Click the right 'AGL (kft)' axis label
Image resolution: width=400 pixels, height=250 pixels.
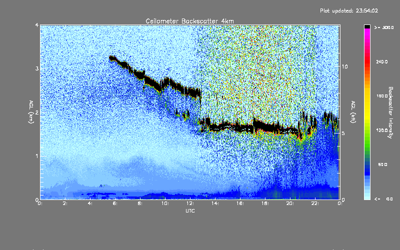(353, 112)
